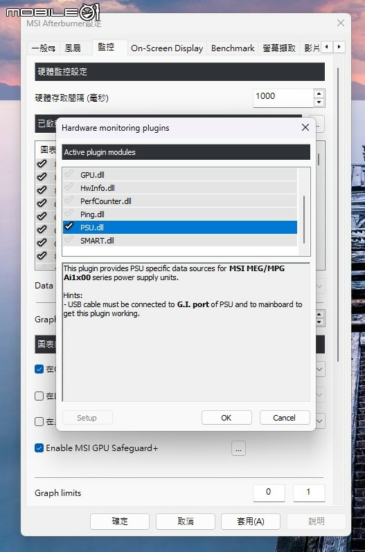Select PerfCounter.dll row in plugin list
365x552 pixels.
point(180,201)
